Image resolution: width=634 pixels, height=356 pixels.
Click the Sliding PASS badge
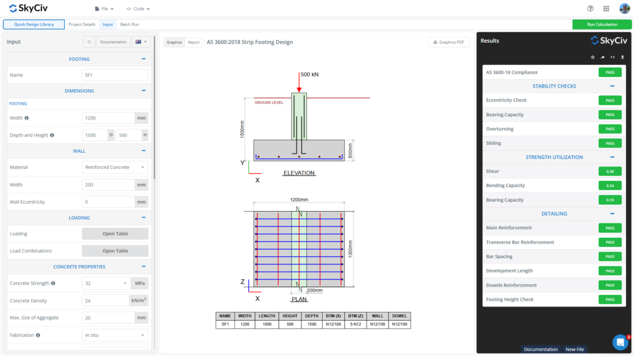pyautogui.click(x=610, y=143)
